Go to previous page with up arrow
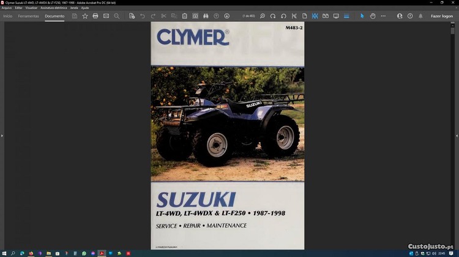459x257 pixels. [217, 16]
